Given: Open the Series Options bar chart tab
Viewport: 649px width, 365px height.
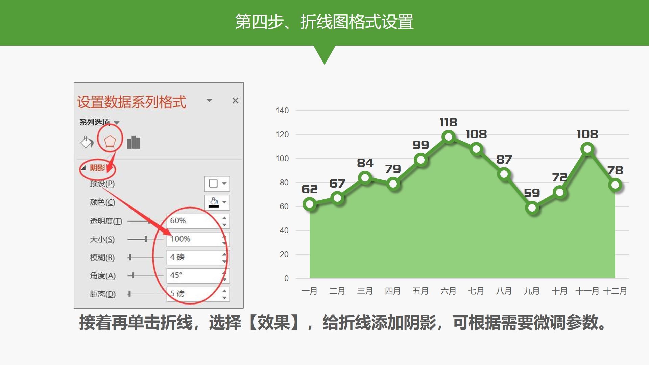Looking at the screenshot, I should pos(134,142).
